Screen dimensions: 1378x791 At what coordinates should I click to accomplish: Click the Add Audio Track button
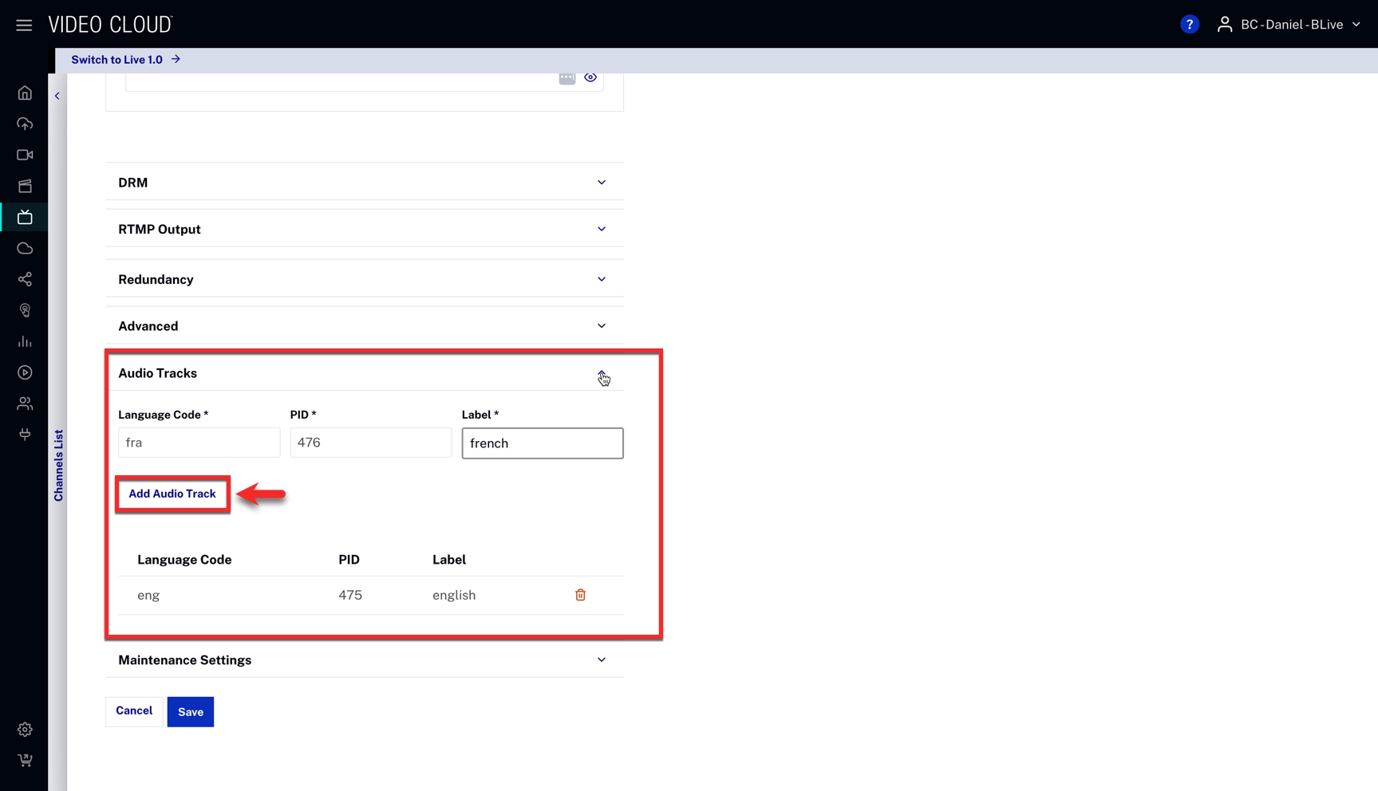tap(172, 494)
